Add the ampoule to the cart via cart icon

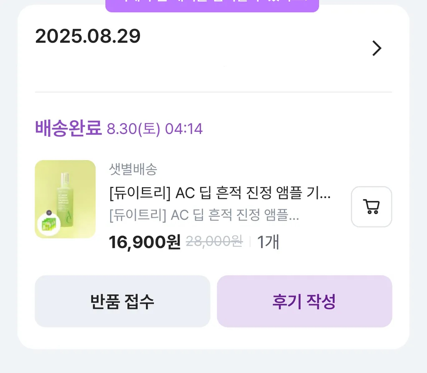(371, 207)
